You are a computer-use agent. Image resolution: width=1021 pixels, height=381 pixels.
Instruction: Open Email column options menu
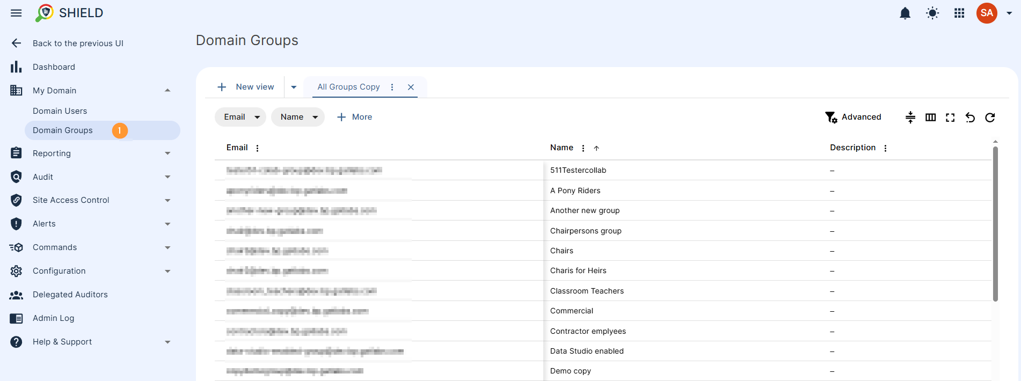(x=258, y=148)
